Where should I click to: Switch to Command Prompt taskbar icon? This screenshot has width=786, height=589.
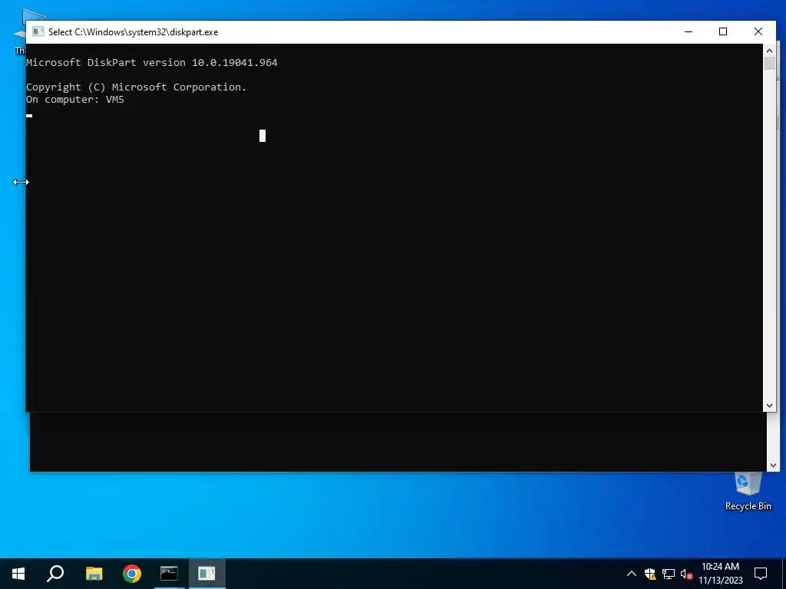tap(169, 574)
